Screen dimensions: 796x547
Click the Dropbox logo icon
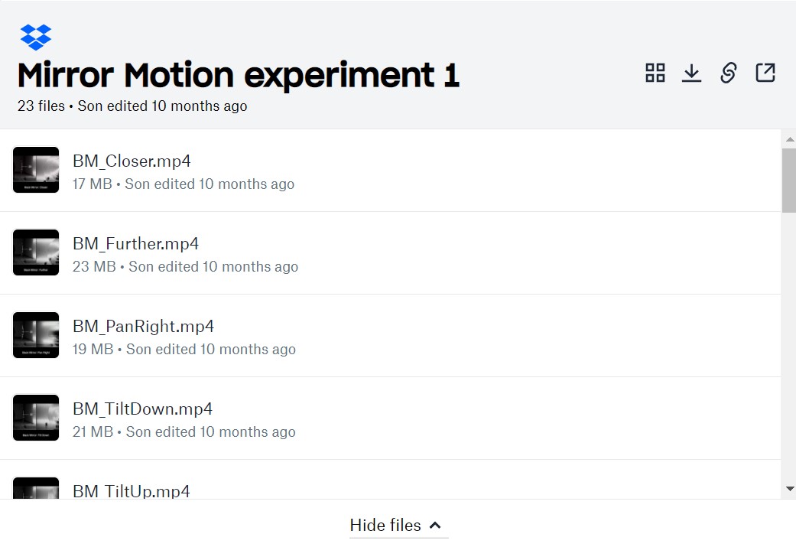[x=35, y=37]
